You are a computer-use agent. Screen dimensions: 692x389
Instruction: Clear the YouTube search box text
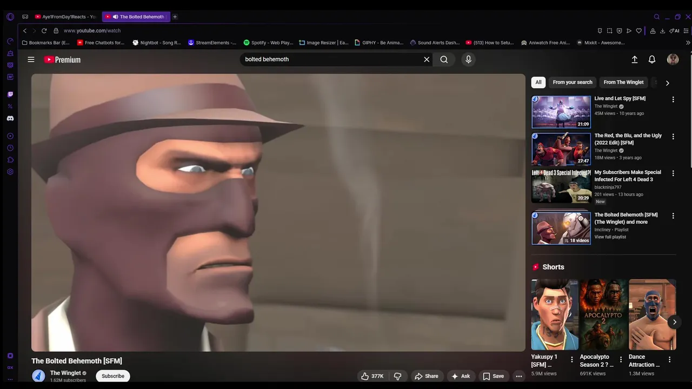click(x=427, y=59)
